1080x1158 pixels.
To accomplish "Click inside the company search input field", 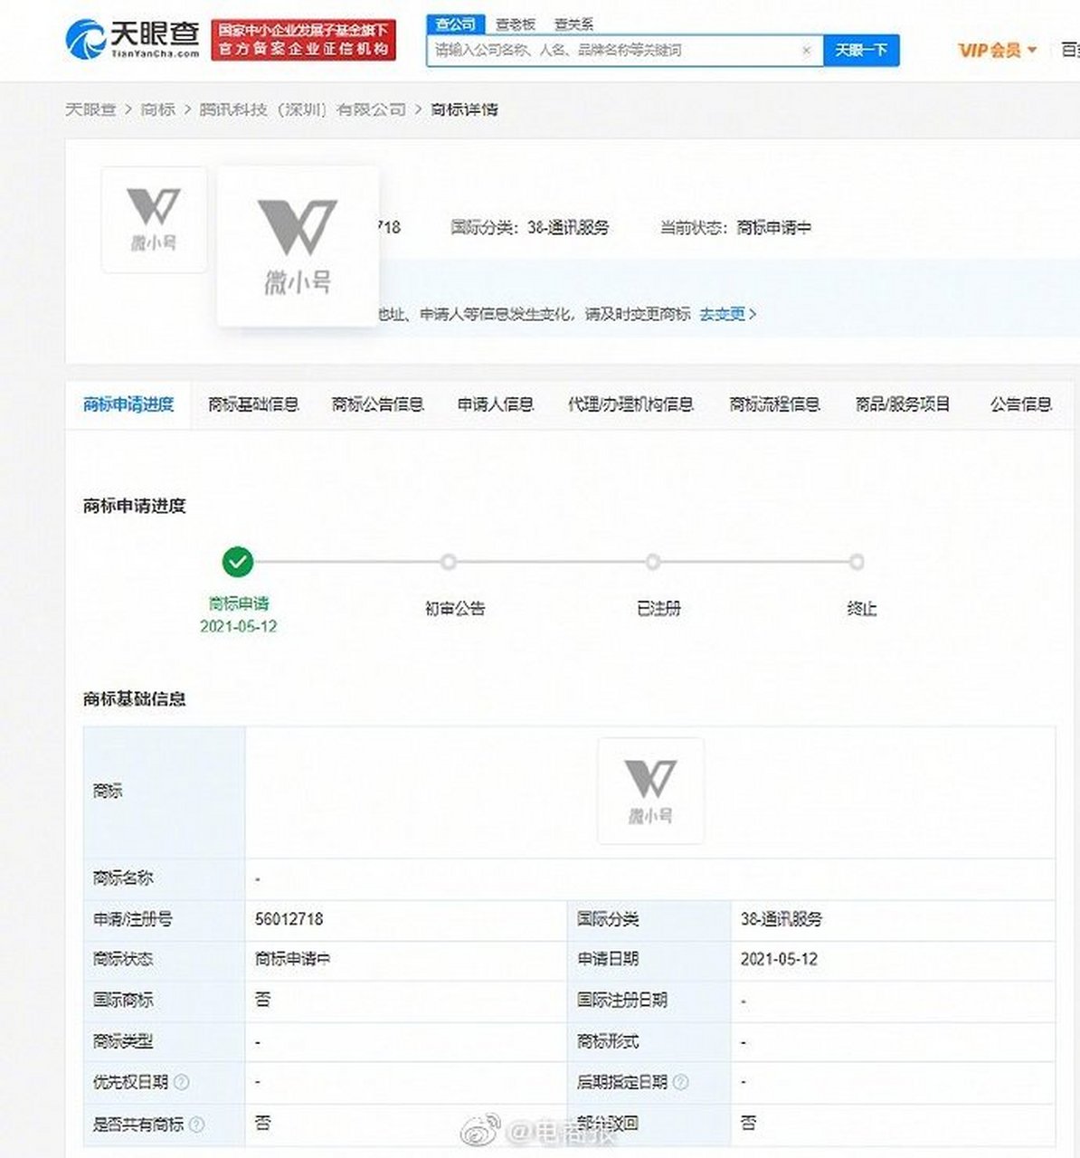I will tap(588, 51).
